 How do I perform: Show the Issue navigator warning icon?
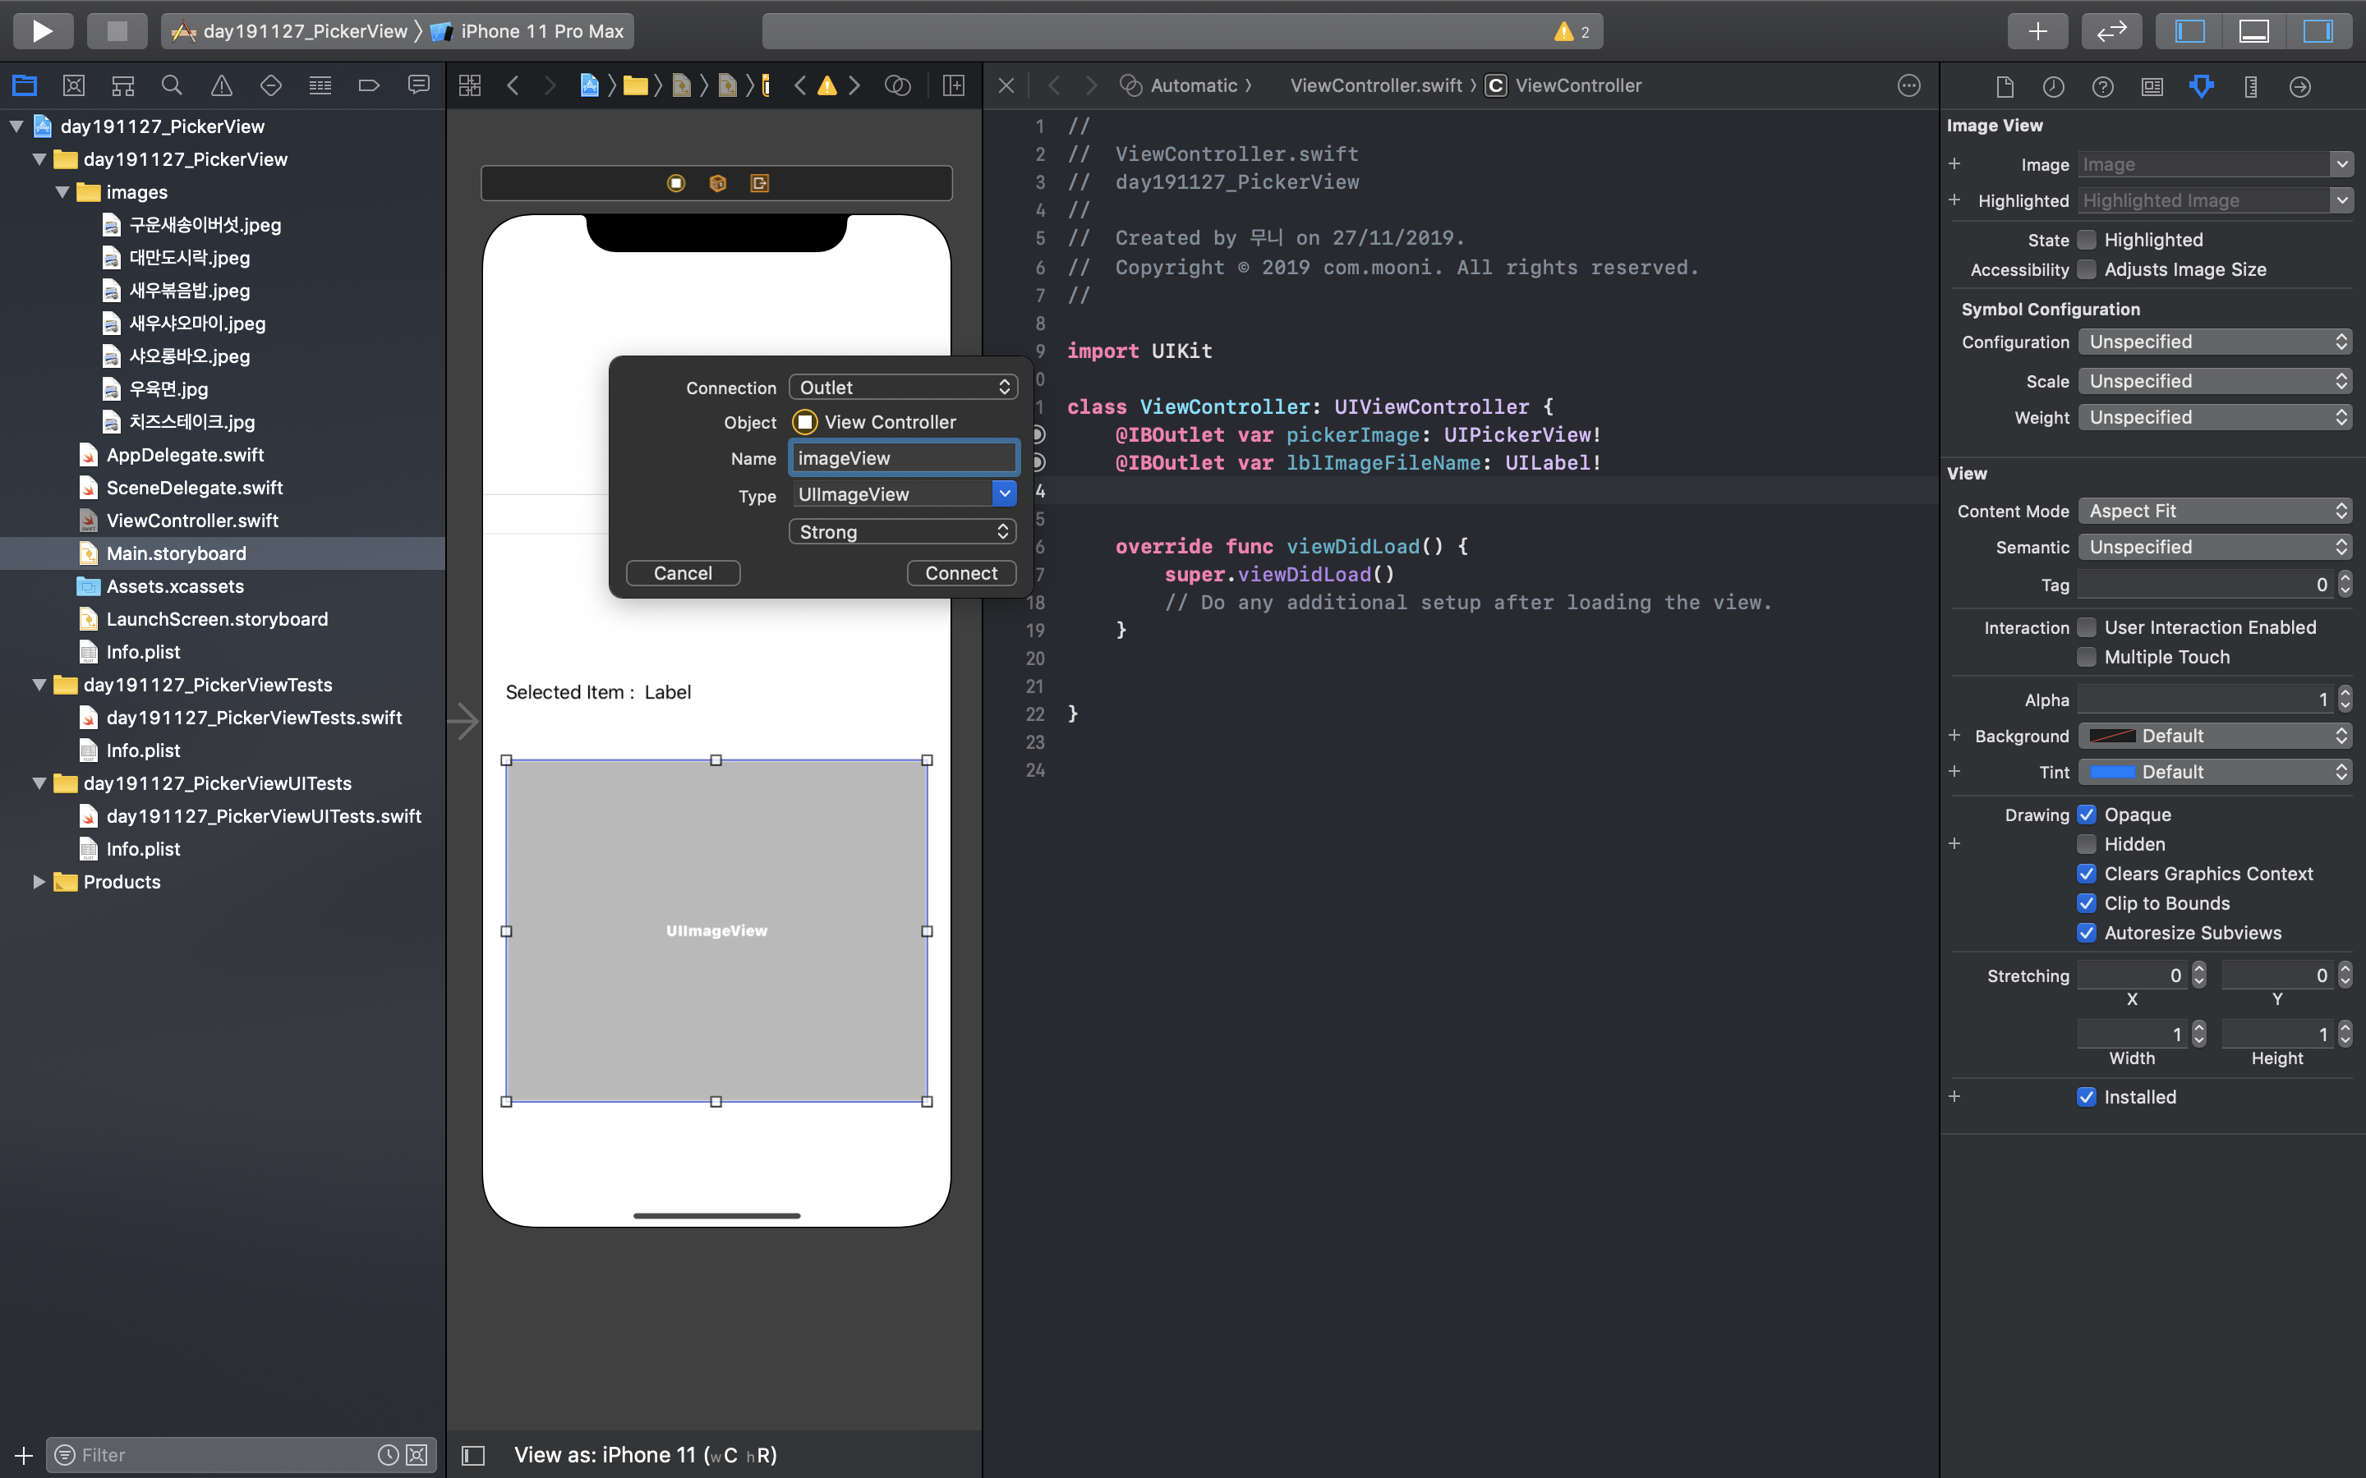222,86
